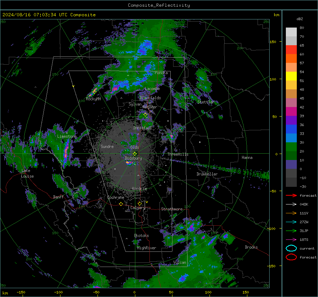Click the Sylvan label
This screenshot has height=297, width=318.
click(x=135, y=104)
